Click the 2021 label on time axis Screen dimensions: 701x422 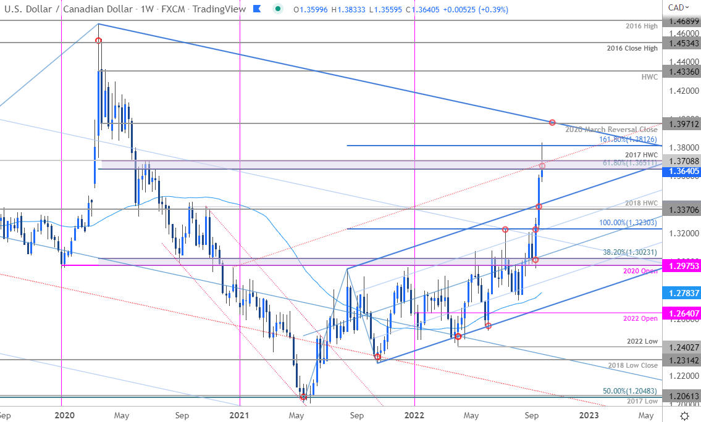point(239,415)
